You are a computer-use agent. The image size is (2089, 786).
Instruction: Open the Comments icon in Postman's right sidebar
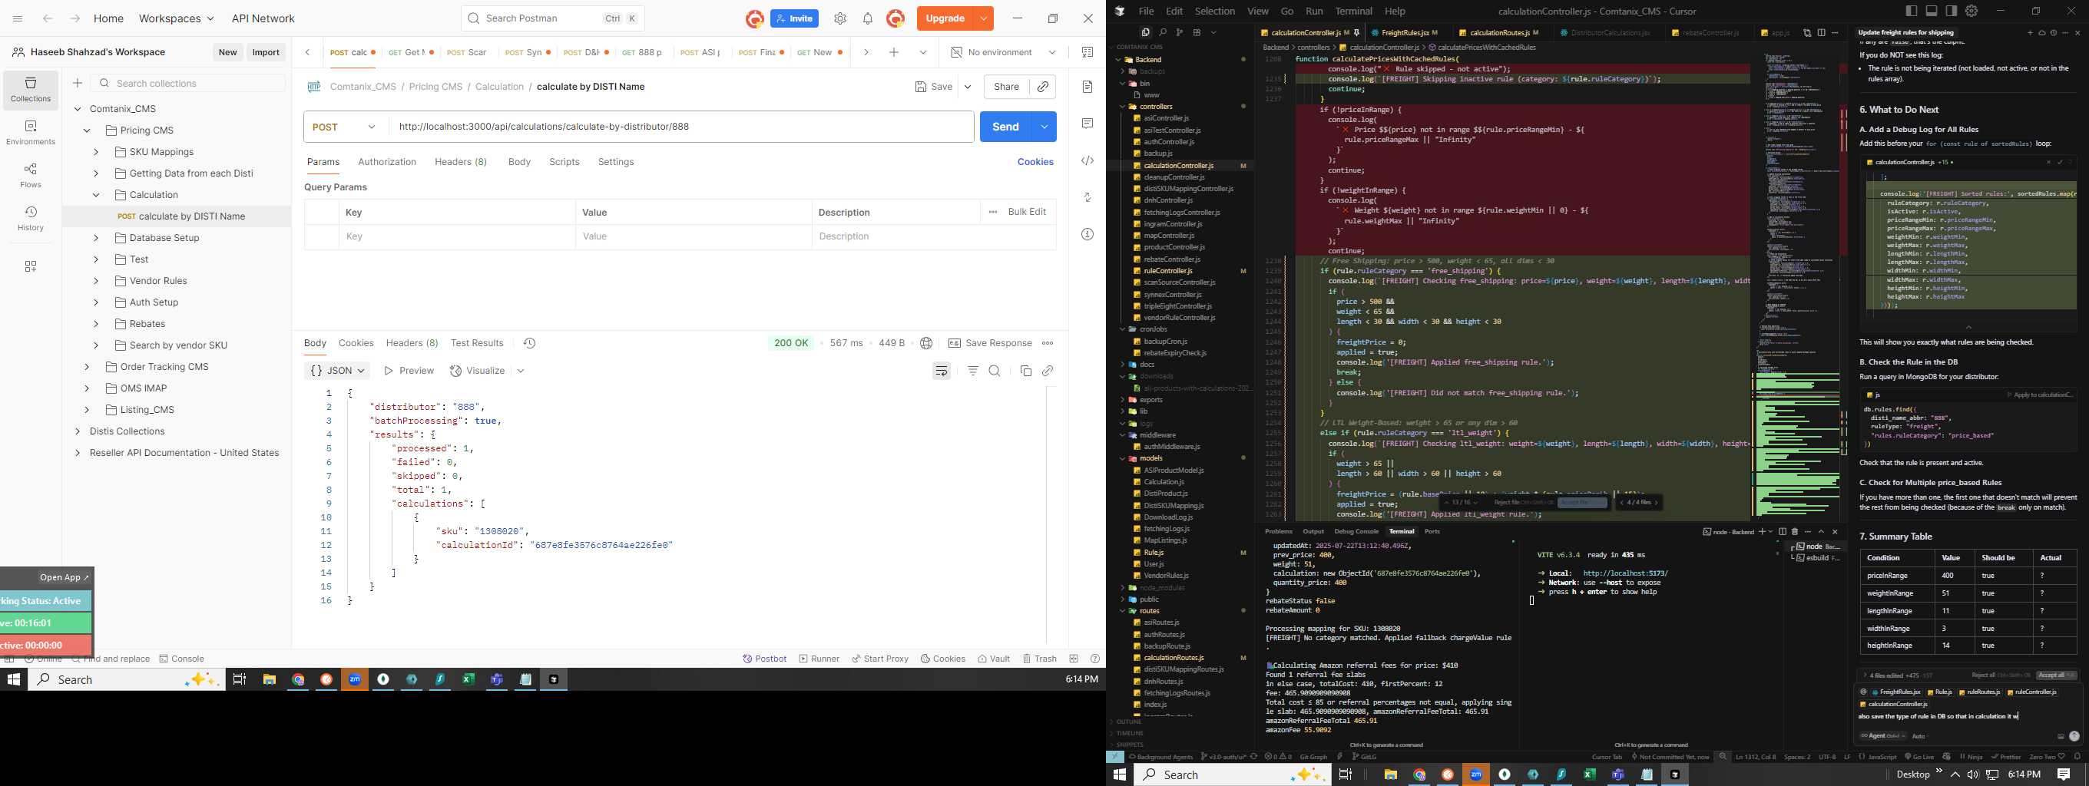pos(1088,123)
